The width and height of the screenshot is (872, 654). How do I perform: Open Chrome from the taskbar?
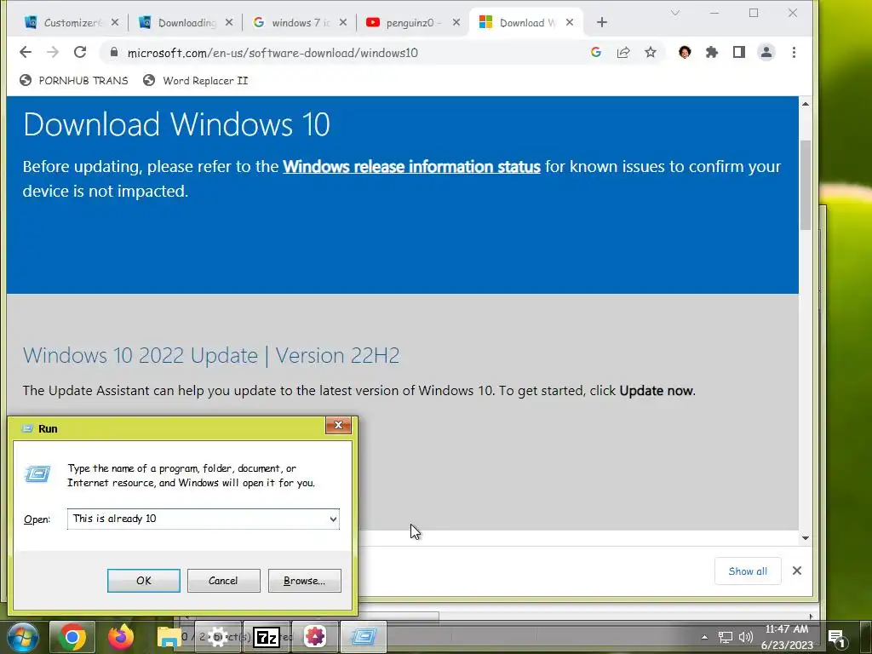click(x=72, y=637)
